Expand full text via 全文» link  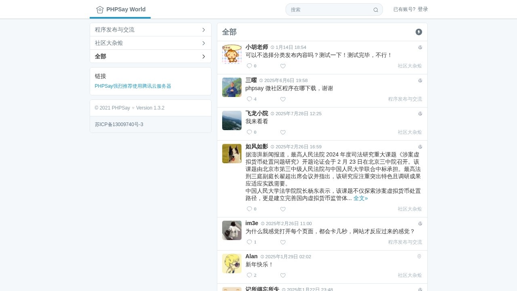click(360, 198)
